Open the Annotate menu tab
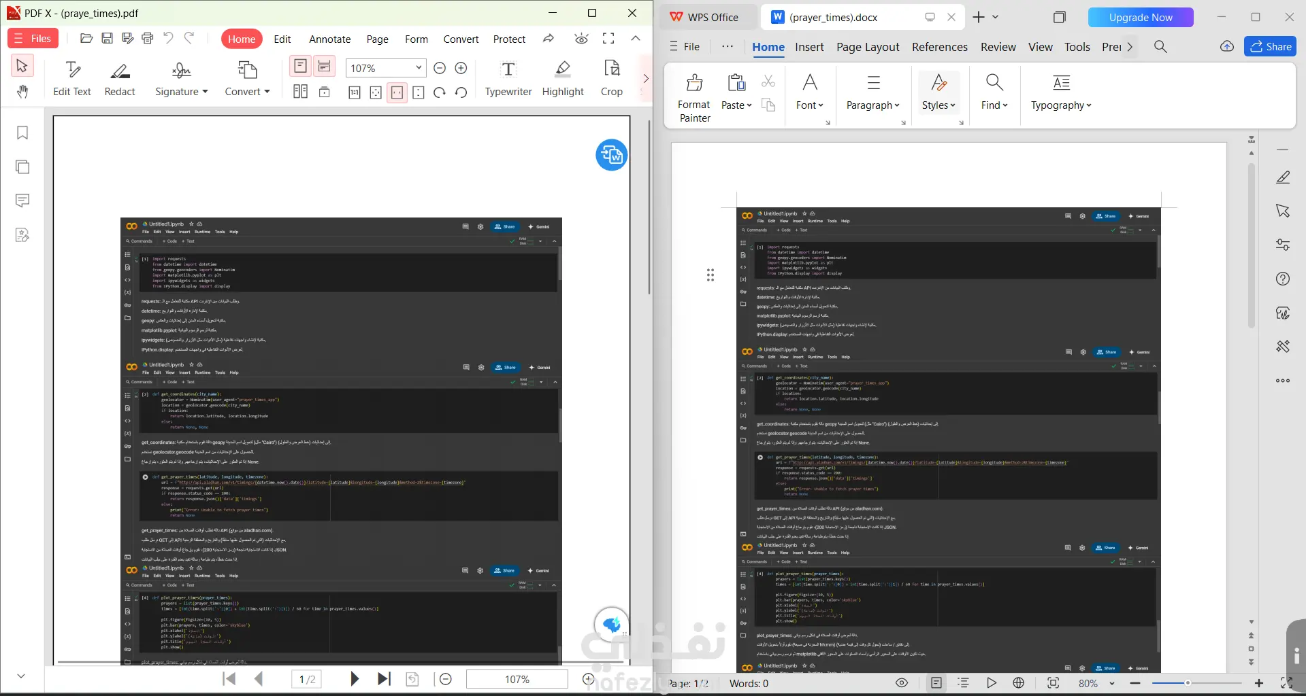The height and width of the screenshot is (696, 1306). click(x=329, y=39)
